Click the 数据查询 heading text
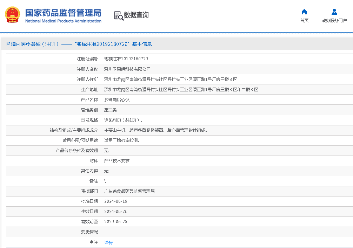The height and width of the screenshot is (248, 353). (x=136, y=15)
